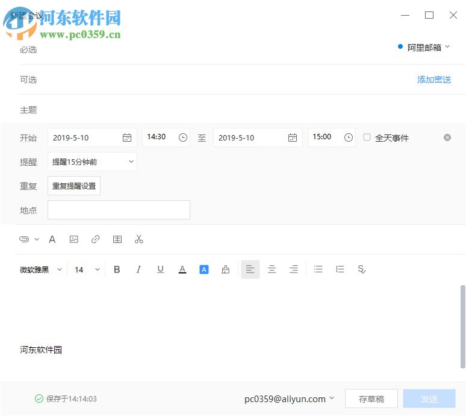
Task: Click the start date 2019-5-10 field
Action: click(93, 137)
